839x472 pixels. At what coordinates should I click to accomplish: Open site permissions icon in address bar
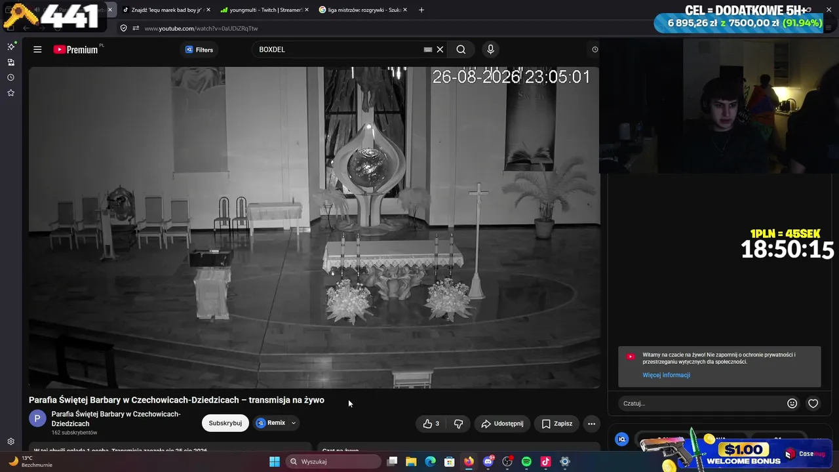coord(136,28)
